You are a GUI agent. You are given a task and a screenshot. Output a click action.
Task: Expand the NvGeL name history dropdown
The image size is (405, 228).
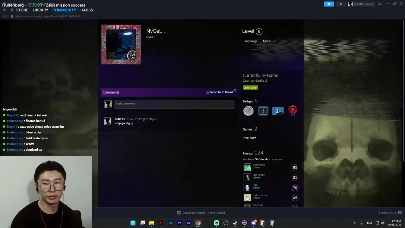pyautogui.click(x=164, y=32)
